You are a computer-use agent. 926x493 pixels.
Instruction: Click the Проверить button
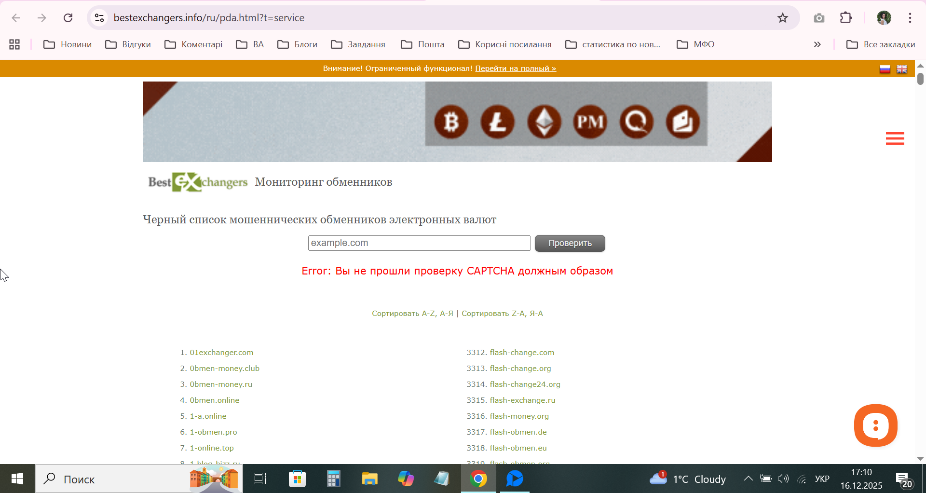click(570, 243)
